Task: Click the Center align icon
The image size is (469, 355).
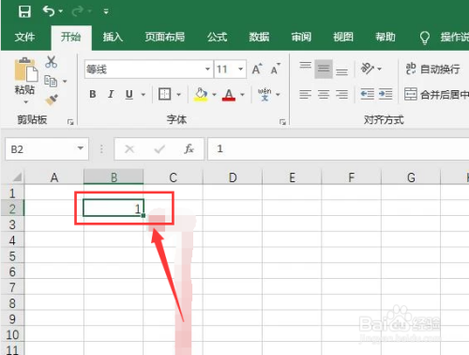Action: (324, 94)
